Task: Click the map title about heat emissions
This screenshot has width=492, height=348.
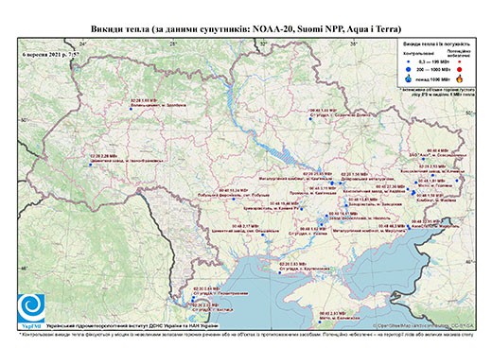Action: click(246, 29)
